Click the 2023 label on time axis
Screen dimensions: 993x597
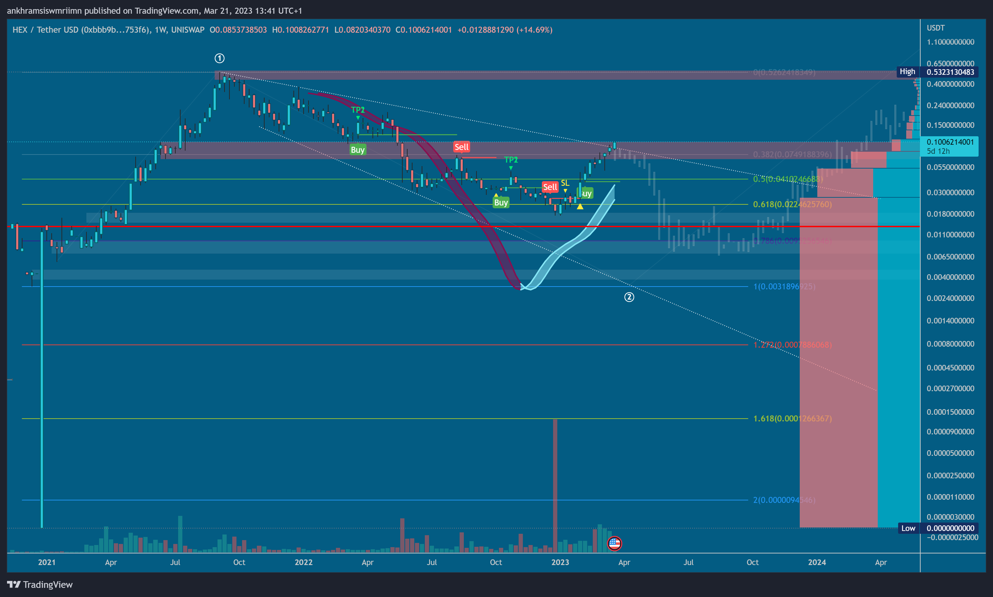pyautogui.click(x=560, y=562)
